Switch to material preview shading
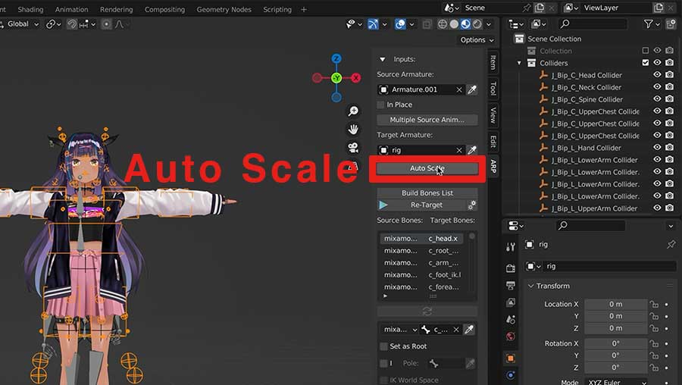Screen dimensions: 682x385 [x=465, y=24]
